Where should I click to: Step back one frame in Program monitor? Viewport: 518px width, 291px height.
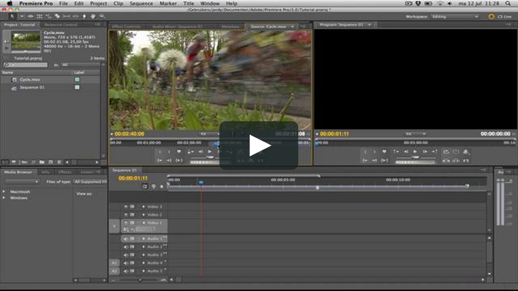click(406, 152)
